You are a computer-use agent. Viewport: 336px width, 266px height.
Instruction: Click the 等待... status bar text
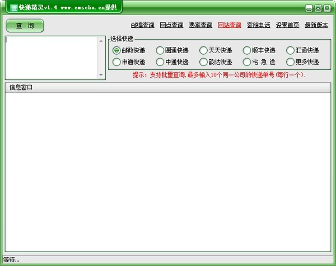click(x=11, y=260)
